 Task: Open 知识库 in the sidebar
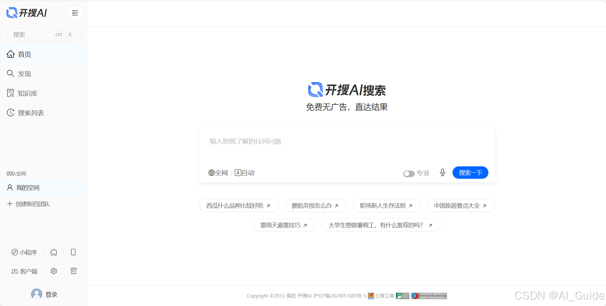[x=44, y=93]
